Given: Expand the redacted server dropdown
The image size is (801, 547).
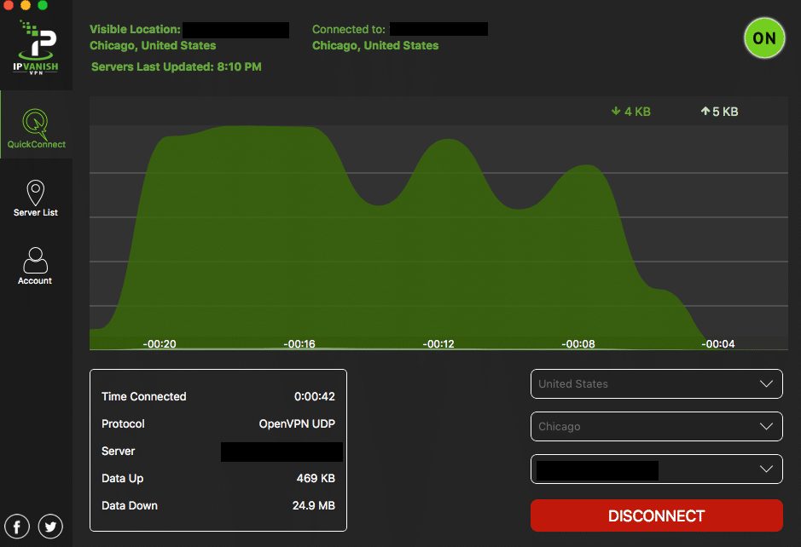Looking at the screenshot, I should 657,469.
